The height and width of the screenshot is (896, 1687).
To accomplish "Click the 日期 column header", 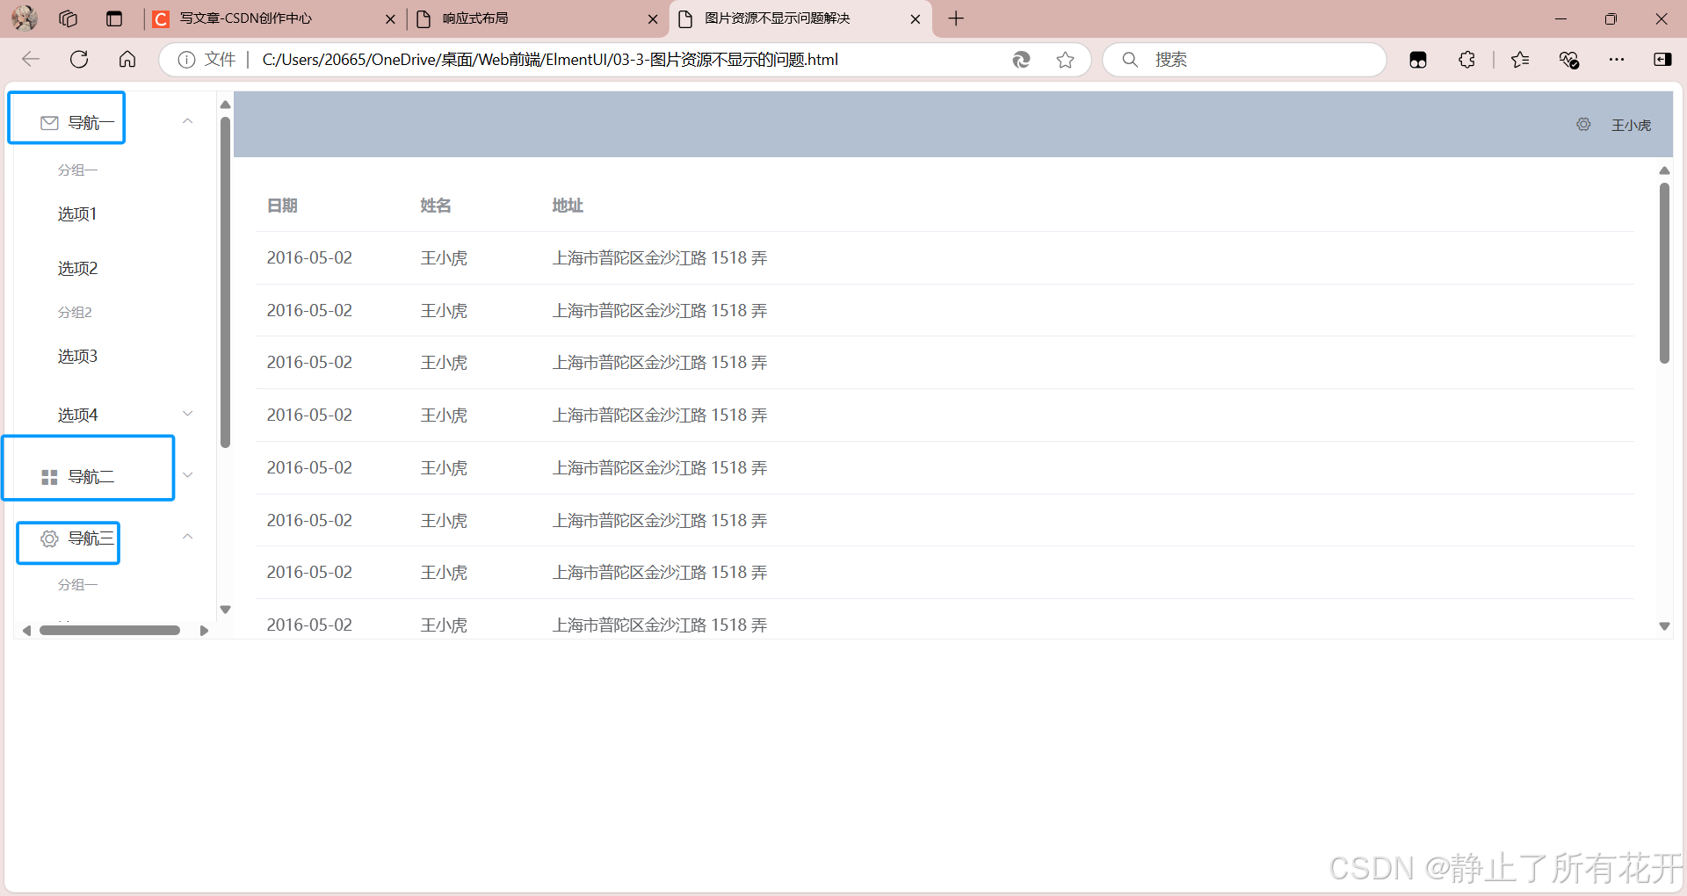I will click(x=282, y=206).
